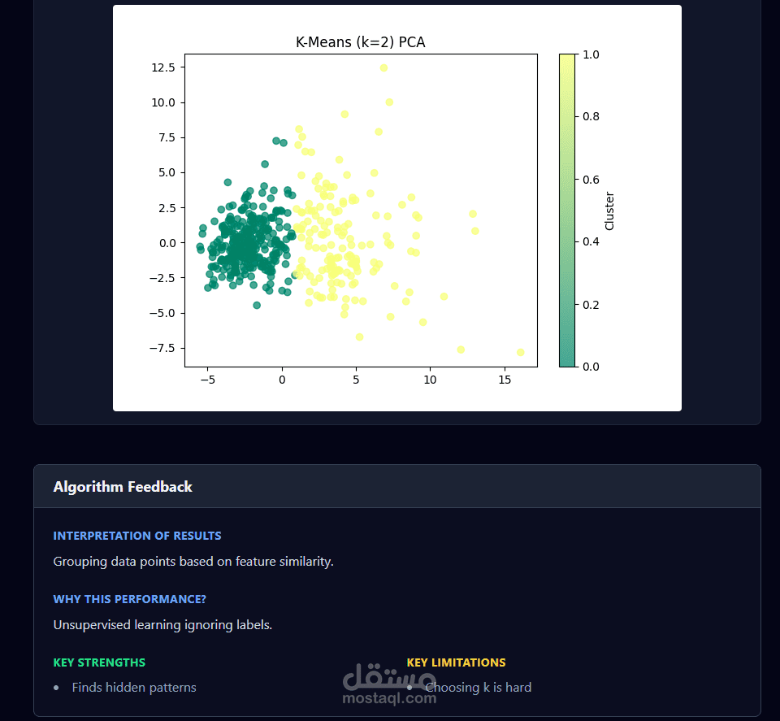Click the Cluster colorbar gradient

coord(566,210)
